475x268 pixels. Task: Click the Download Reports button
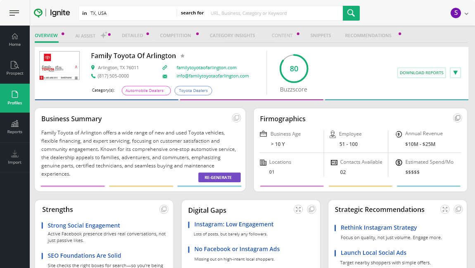pos(421,73)
